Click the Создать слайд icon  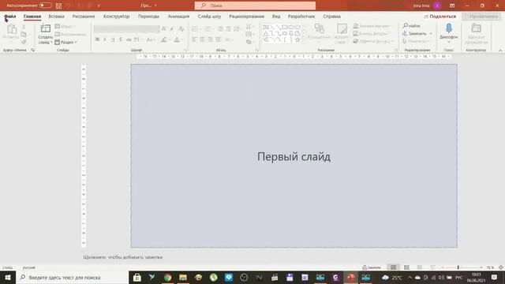click(46, 29)
